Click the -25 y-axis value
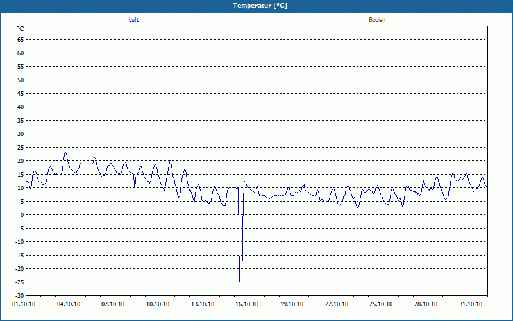 pyautogui.click(x=20, y=282)
